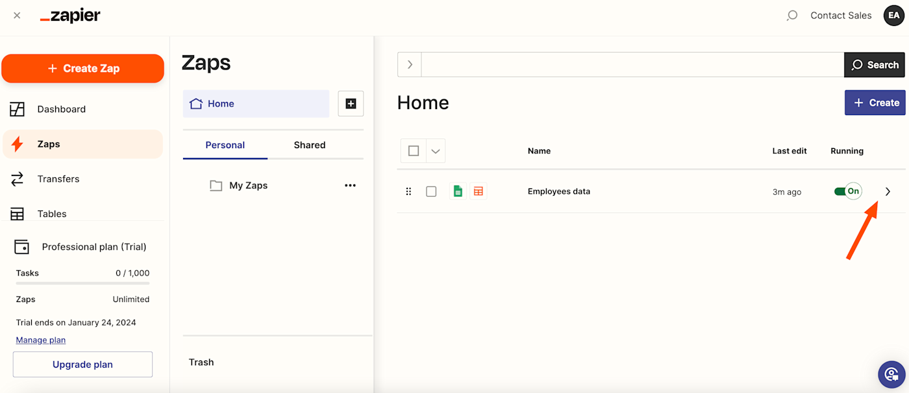
Task: Open the Employees data Zap
Action: pyautogui.click(x=559, y=192)
